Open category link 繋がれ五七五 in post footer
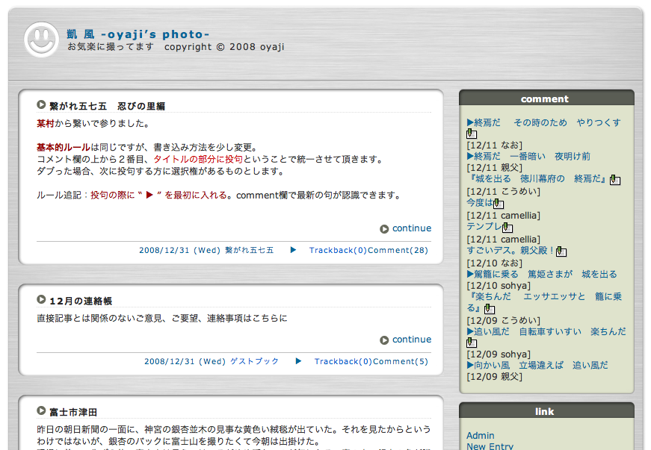This screenshot has height=450, width=651. point(250,250)
